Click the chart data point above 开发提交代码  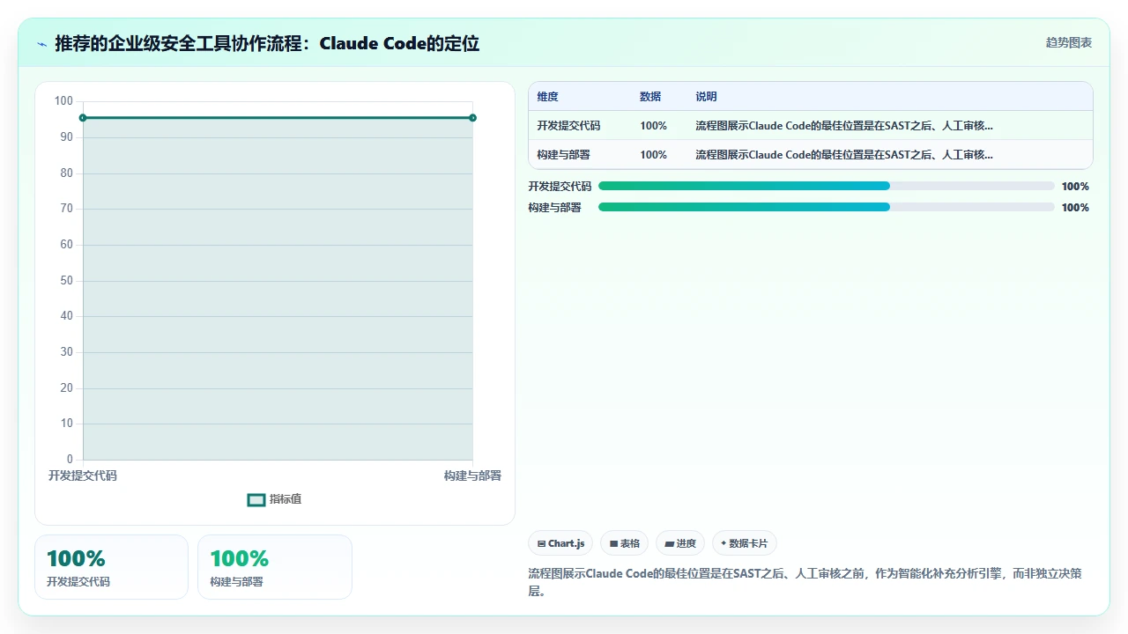coord(83,118)
